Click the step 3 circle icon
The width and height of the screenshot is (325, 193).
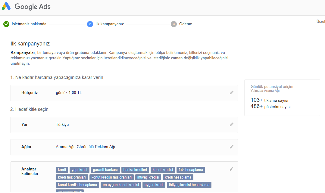174,24
